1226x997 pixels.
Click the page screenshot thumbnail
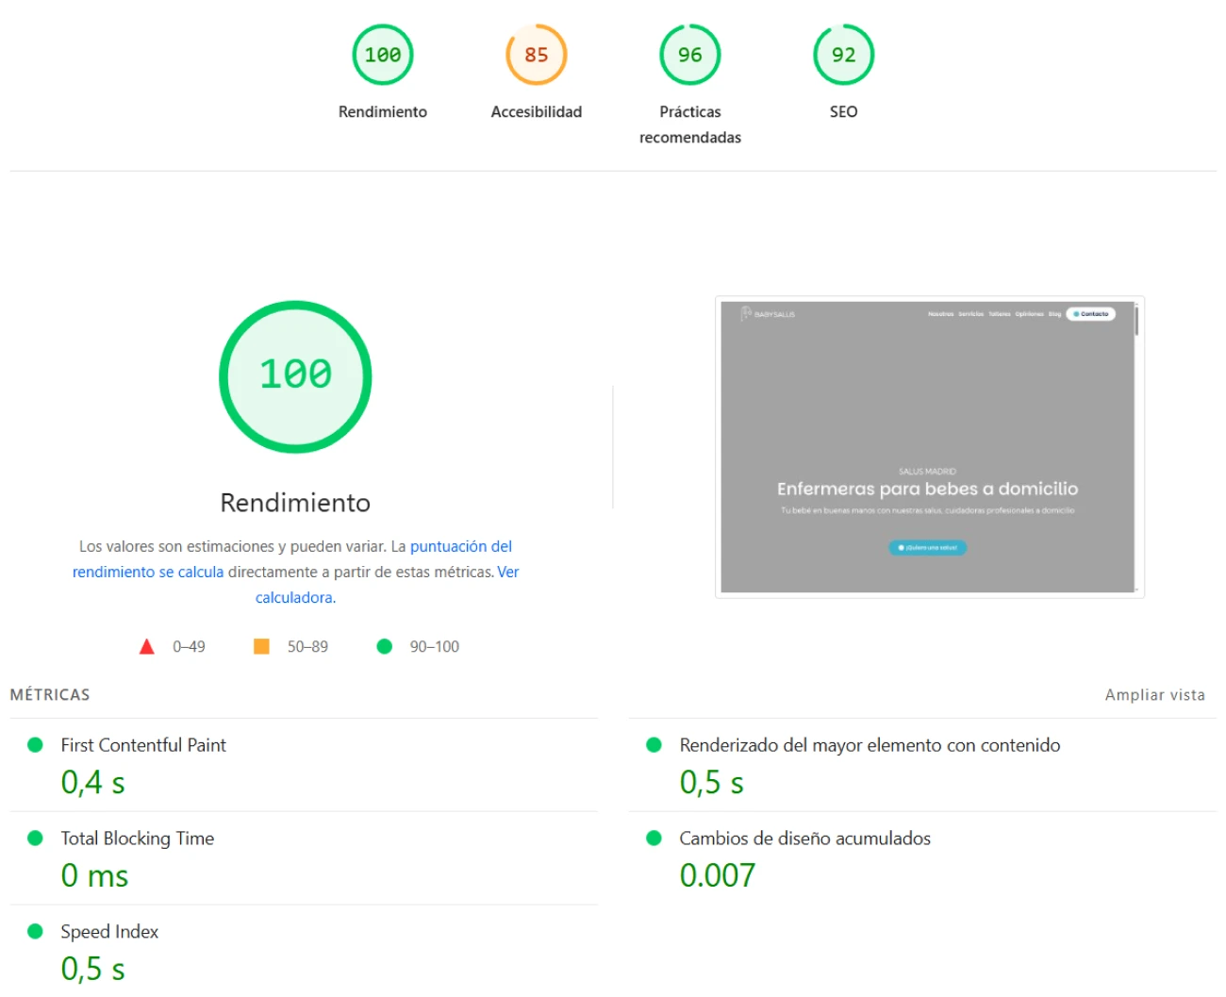(x=928, y=447)
